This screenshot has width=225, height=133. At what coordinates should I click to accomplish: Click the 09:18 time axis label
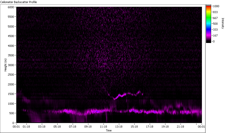point(88,127)
